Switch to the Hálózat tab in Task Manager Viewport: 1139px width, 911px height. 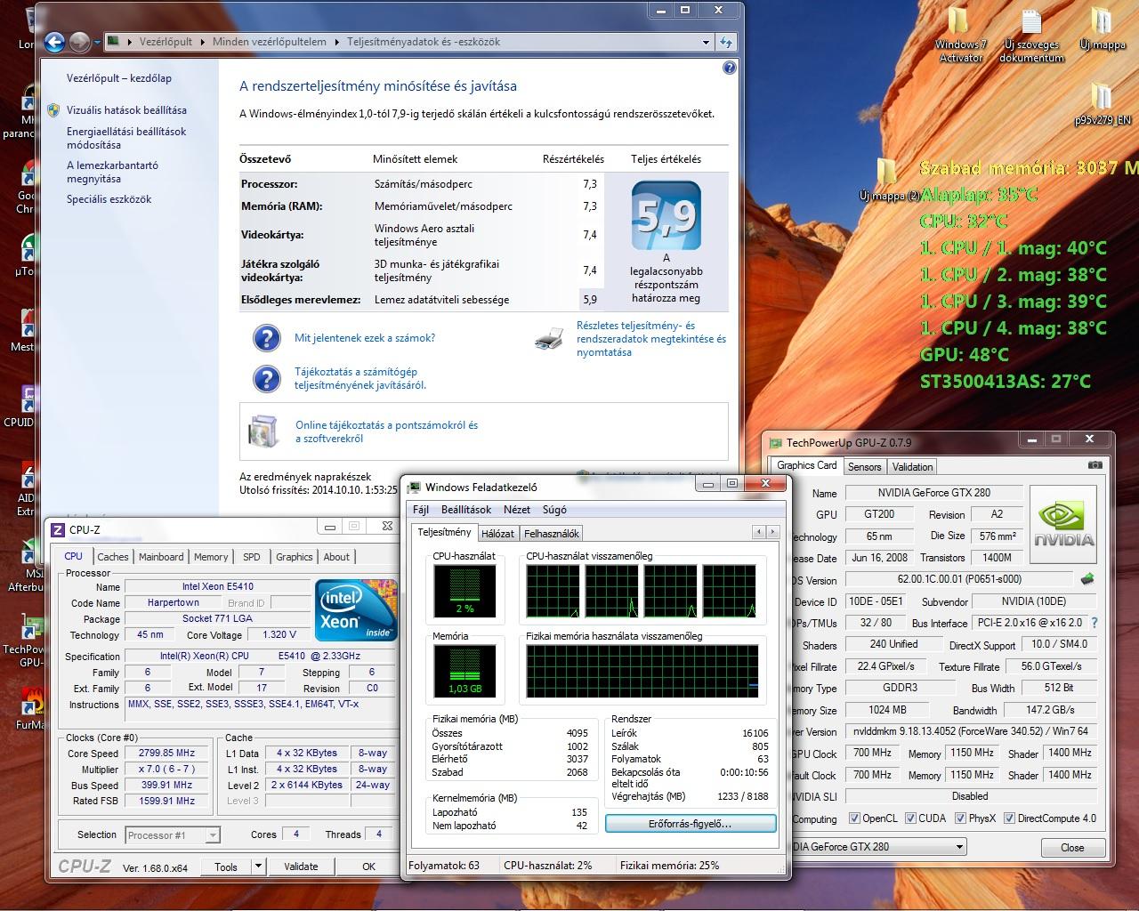point(497,534)
